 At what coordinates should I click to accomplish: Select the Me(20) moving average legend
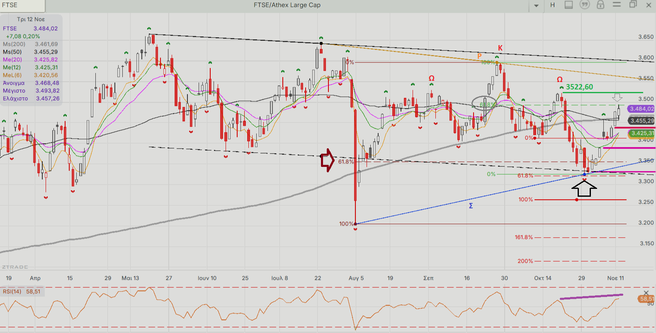30,60
